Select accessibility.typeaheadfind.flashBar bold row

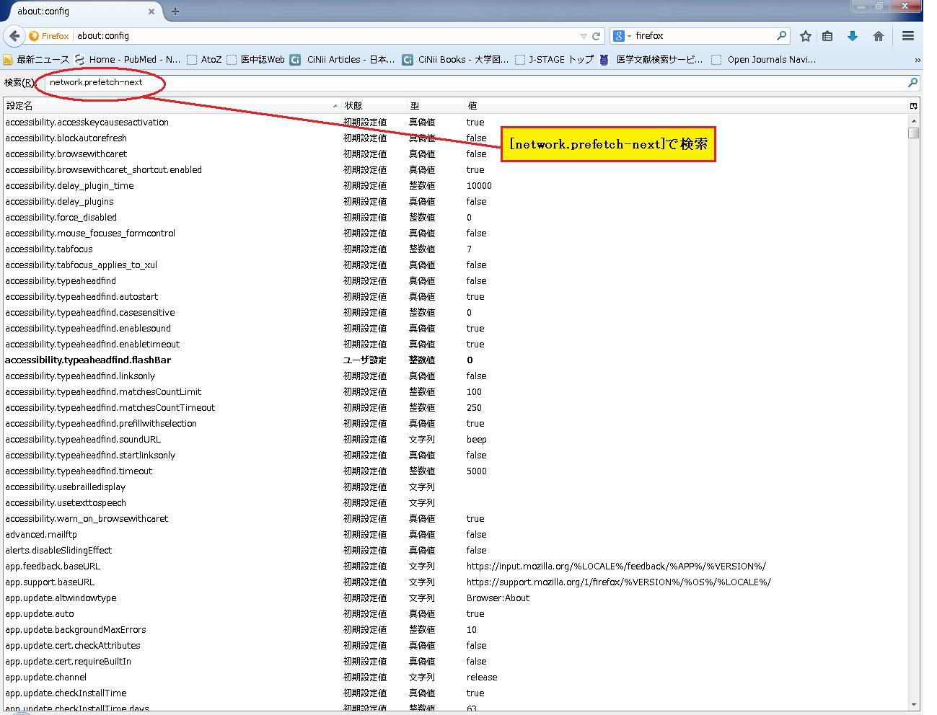coord(455,360)
